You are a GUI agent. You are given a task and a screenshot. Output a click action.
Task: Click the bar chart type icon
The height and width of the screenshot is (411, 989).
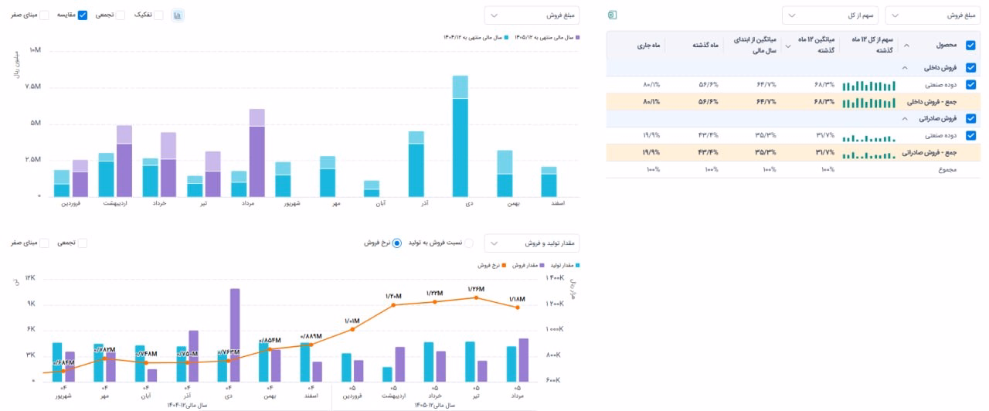pyautogui.click(x=177, y=15)
